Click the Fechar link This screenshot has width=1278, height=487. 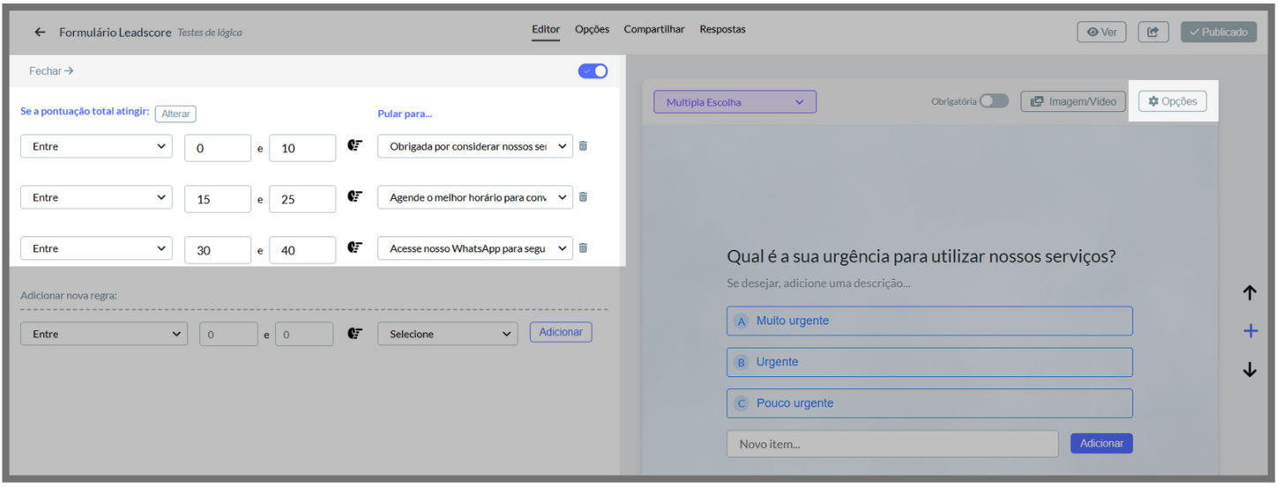pos(51,71)
